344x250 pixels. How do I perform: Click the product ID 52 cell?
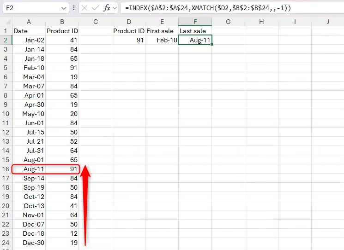pyautogui.click(x=62, y=141)
